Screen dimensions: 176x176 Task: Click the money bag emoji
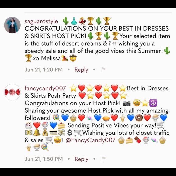[x=45, y=133]
